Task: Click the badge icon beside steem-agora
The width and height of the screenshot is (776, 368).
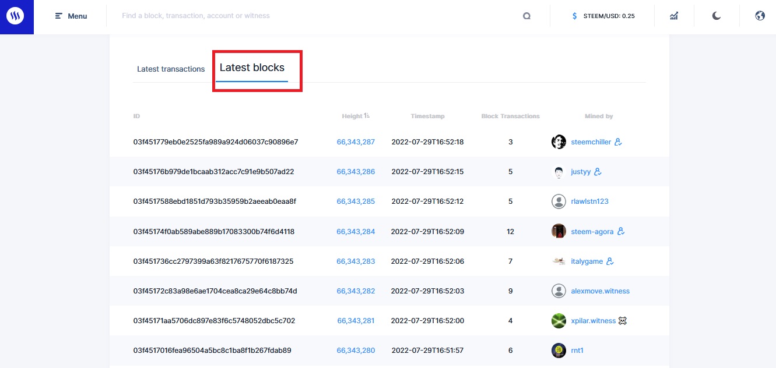Action: (621, 232)
